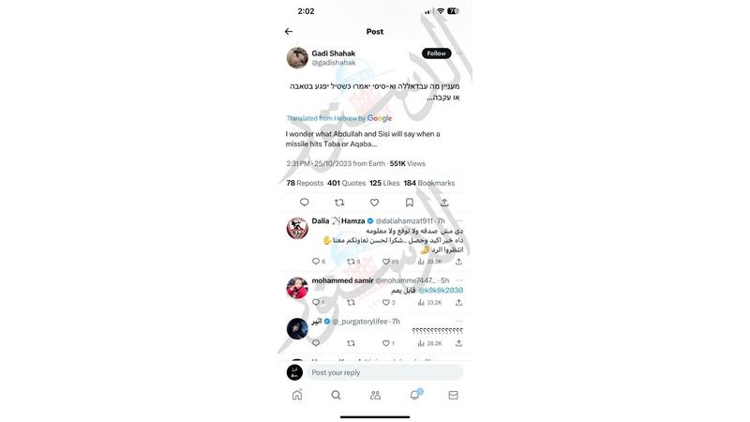Tap the reply bubble under main post
Image resolution: width=750 pixels, height=422 pixels.
pos(304,203)
